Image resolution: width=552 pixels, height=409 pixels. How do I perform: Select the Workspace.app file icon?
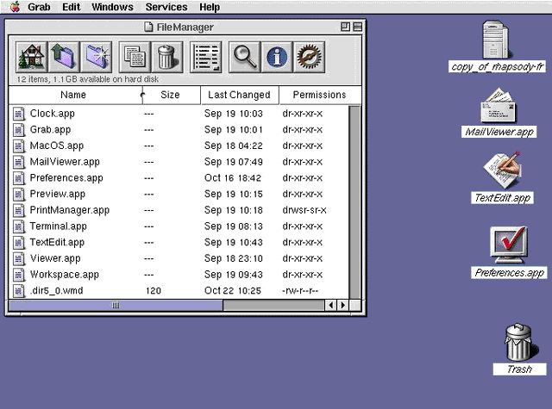(x=19, y=275)
